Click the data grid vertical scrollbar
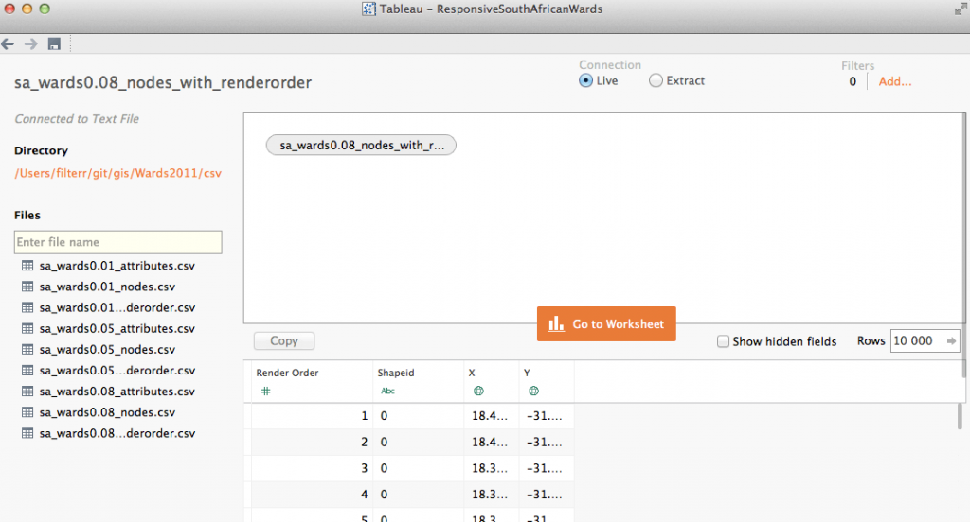This screenshot has height=522, width=970. tap(960, 416)
